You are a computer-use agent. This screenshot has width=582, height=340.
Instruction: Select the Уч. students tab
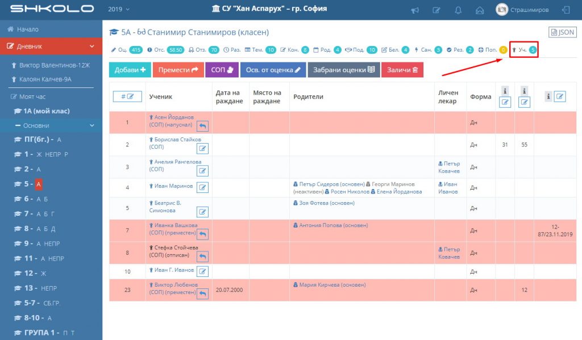(x=524, y=50)
